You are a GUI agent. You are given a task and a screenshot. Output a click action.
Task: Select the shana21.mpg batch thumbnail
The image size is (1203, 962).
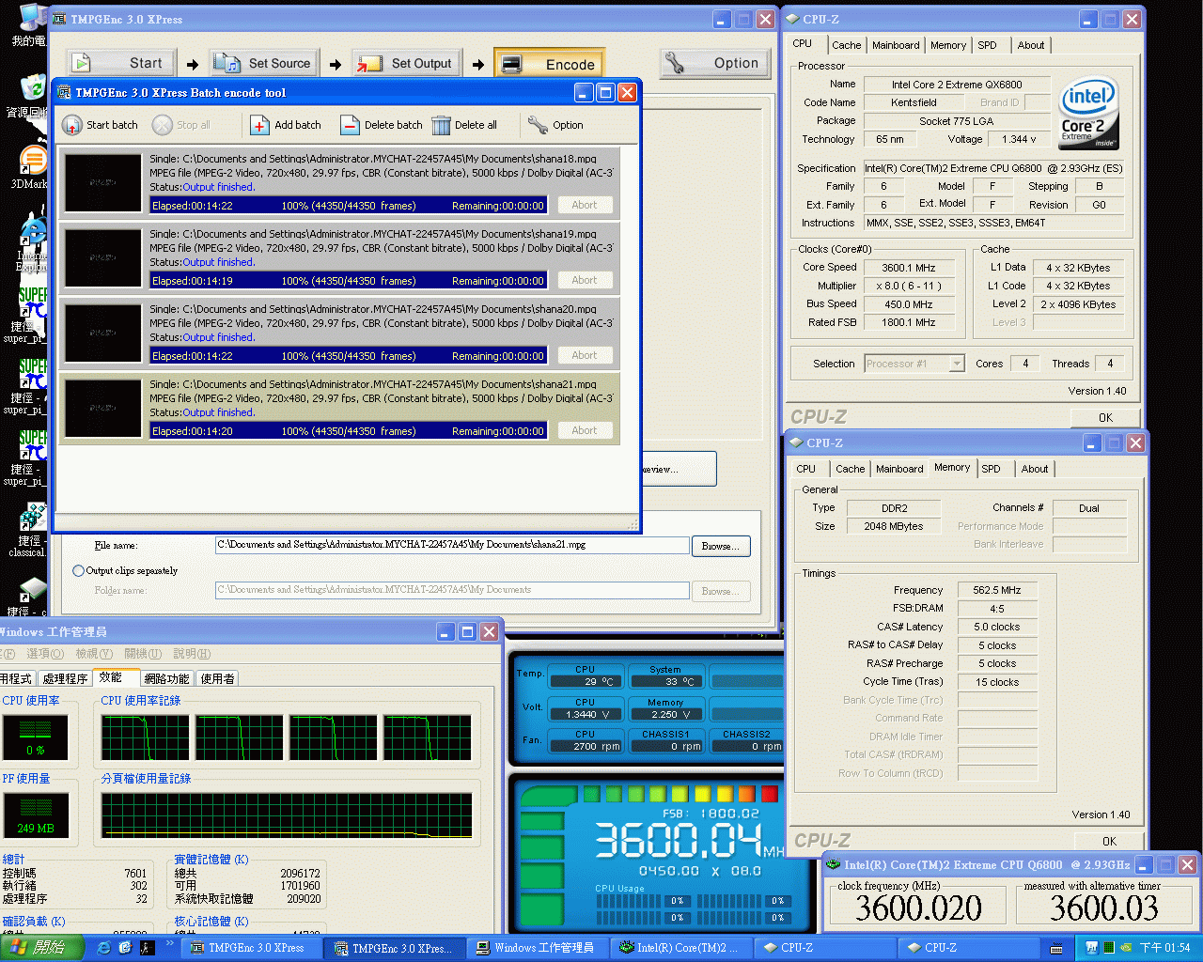coord(103,408)
